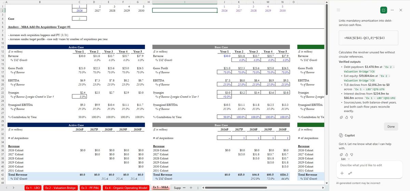Select Active Case Year 5 Synergized EBITDA $11.7

[137, 104]
